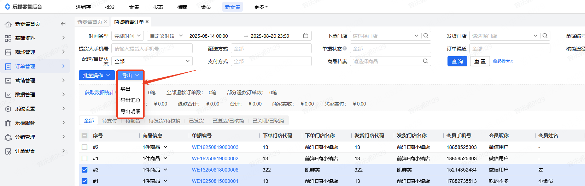585x186 pixels.
Task: Click the 分销管理 icon in sidebar
Action: point(8,137)
